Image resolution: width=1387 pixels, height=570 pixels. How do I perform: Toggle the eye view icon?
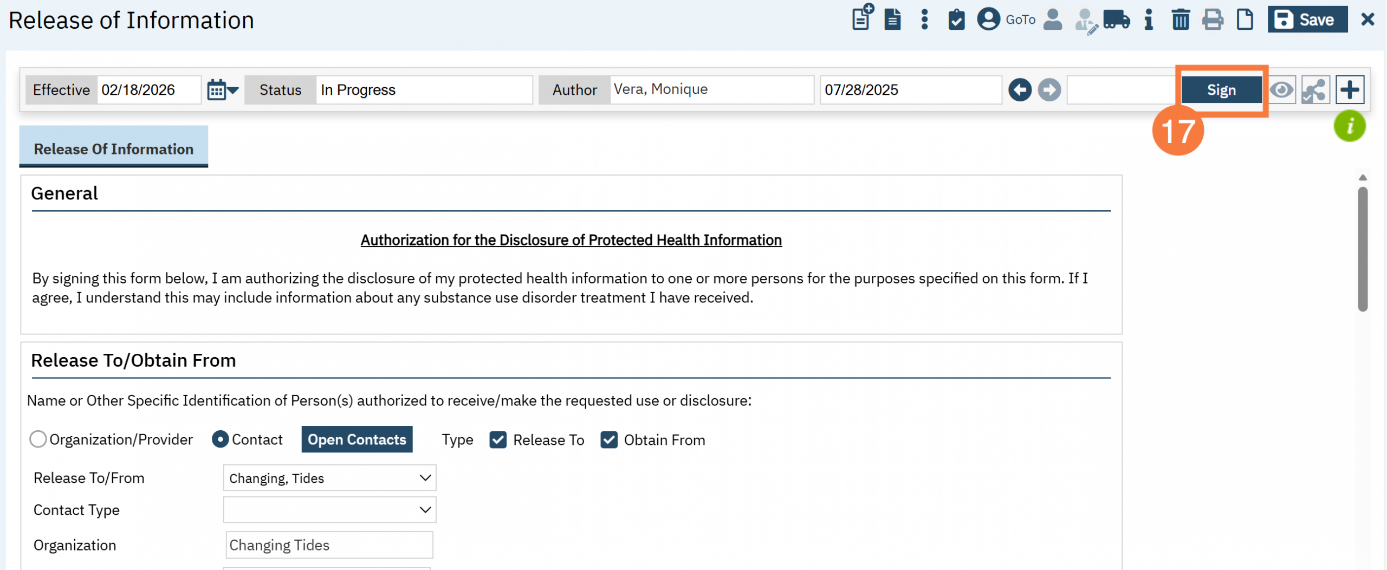click(x=1282, y=90)
